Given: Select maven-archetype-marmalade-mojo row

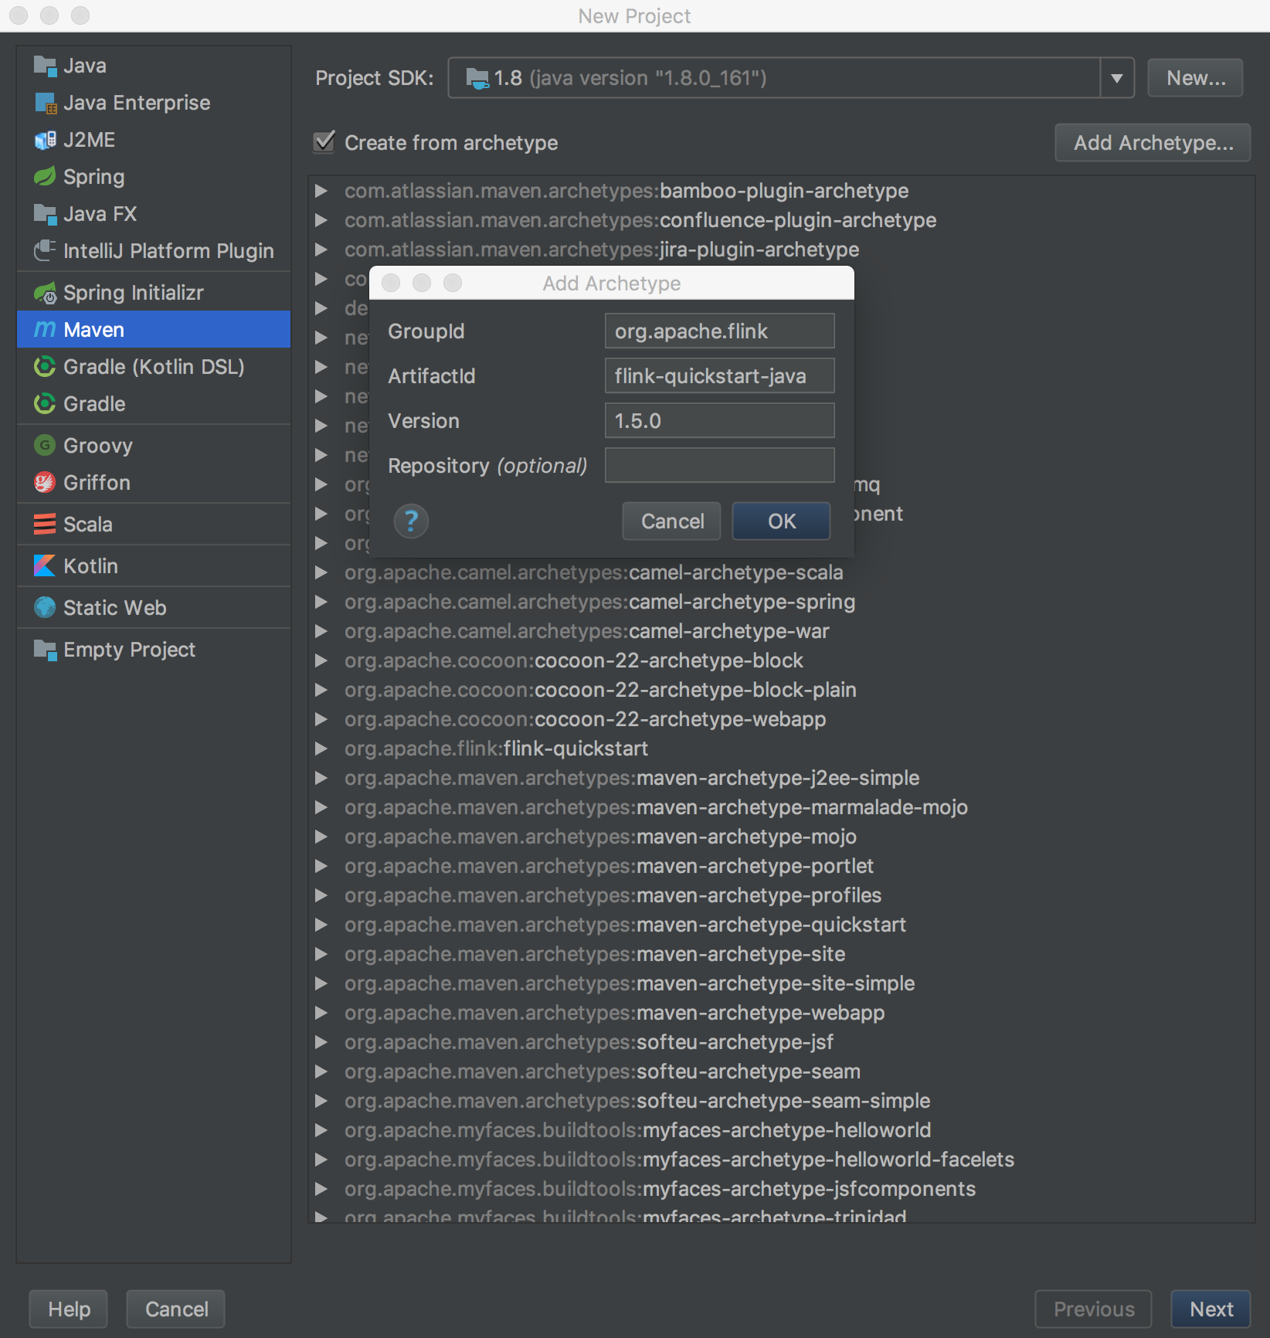Looking at the screenshot, I should click(x=781, y=807).
